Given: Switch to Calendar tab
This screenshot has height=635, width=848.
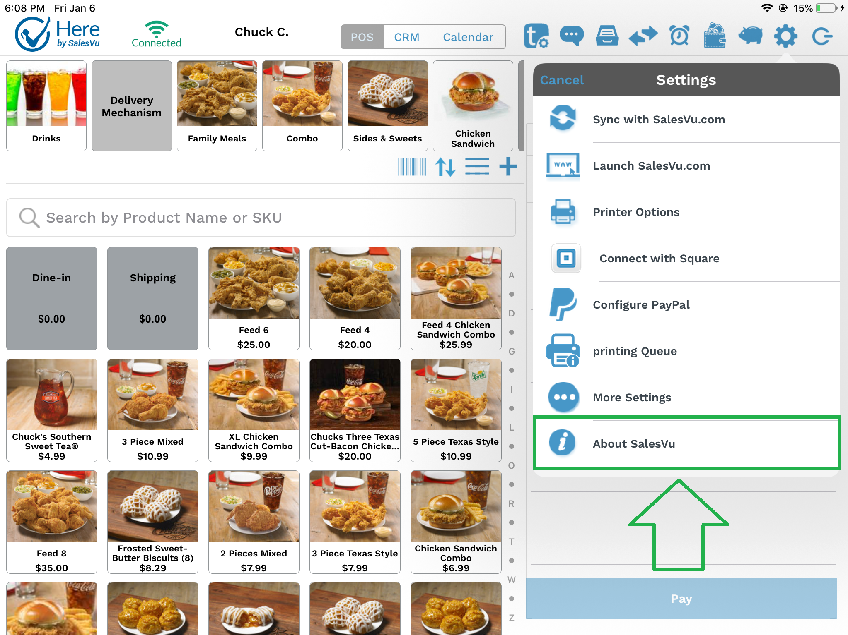Looking at the screenshot, I should 467,36.
